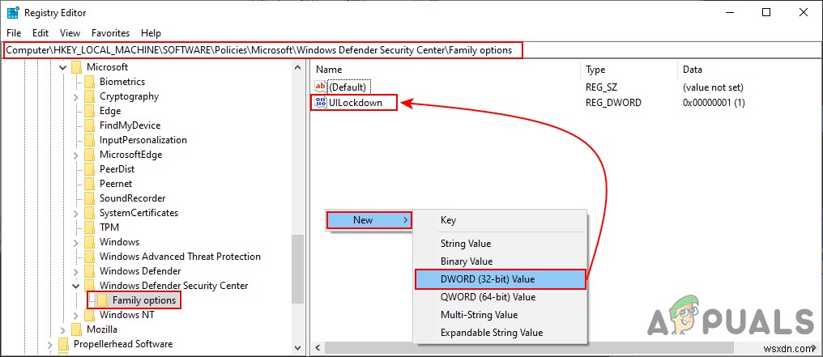
Task: Open the Favorites menu
Action: 110,33
